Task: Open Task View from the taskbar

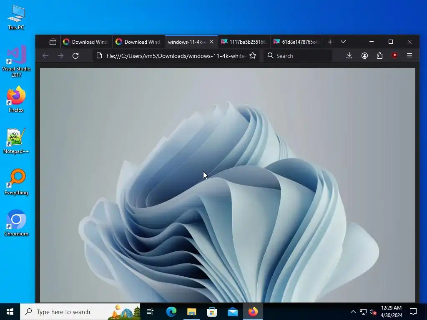Action: [x=150, y=312]
